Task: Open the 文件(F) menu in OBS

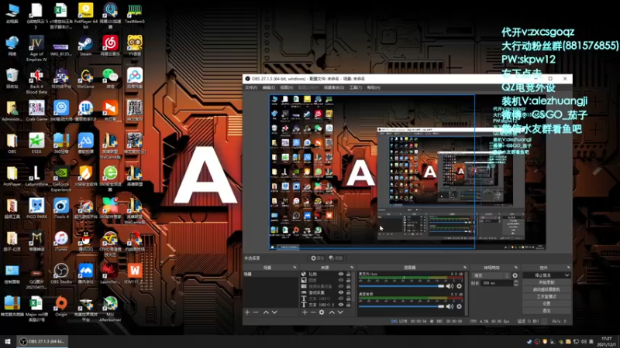Action: coord(251,87)
